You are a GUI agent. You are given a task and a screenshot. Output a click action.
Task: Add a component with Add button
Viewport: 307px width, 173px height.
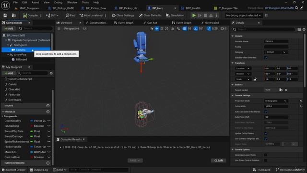tap(9, 29)
